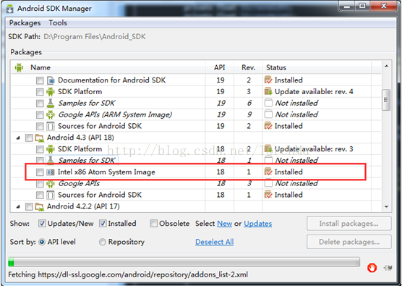Screen dimensions: 402x286
Task: Click Installed status icon for Intel x86 Atom
Action: tap(268, 172)
